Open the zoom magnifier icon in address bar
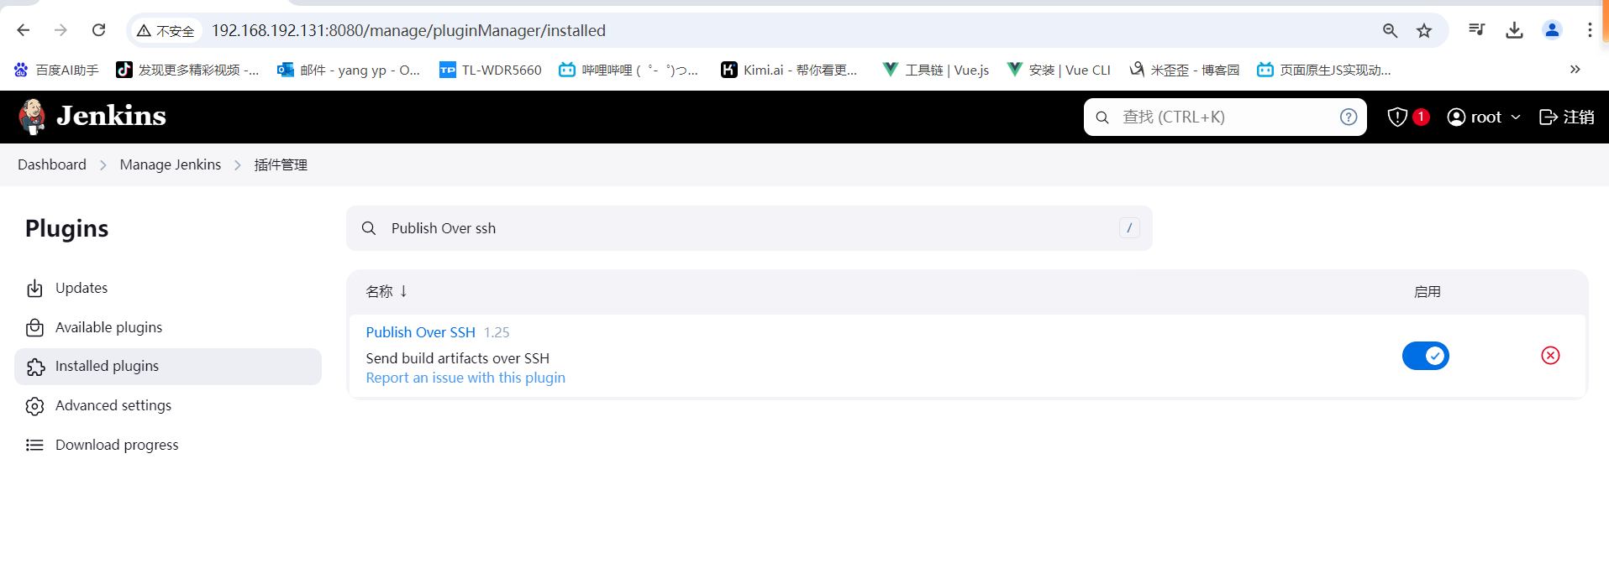This screenshot has width=1609, height=584. point(1391,31)
